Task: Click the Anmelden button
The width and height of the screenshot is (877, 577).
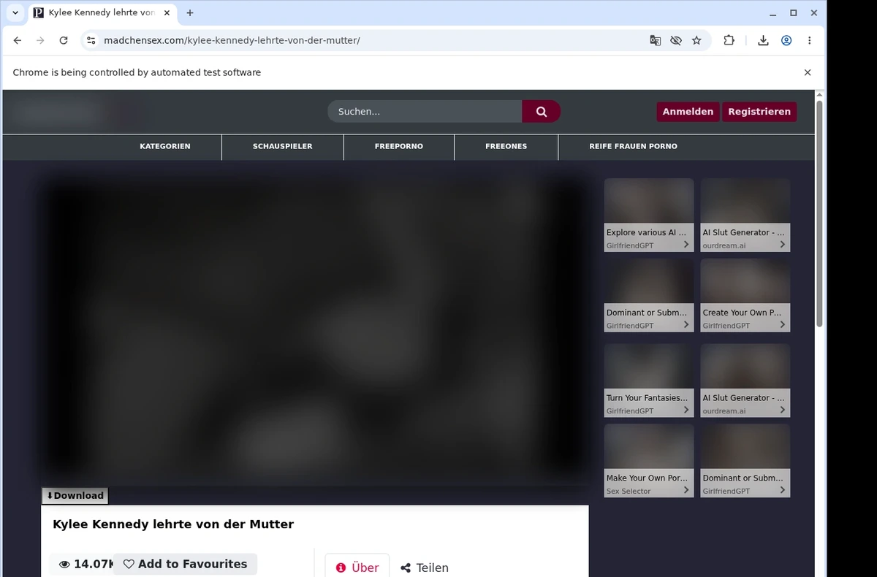Action: point(688,112)
